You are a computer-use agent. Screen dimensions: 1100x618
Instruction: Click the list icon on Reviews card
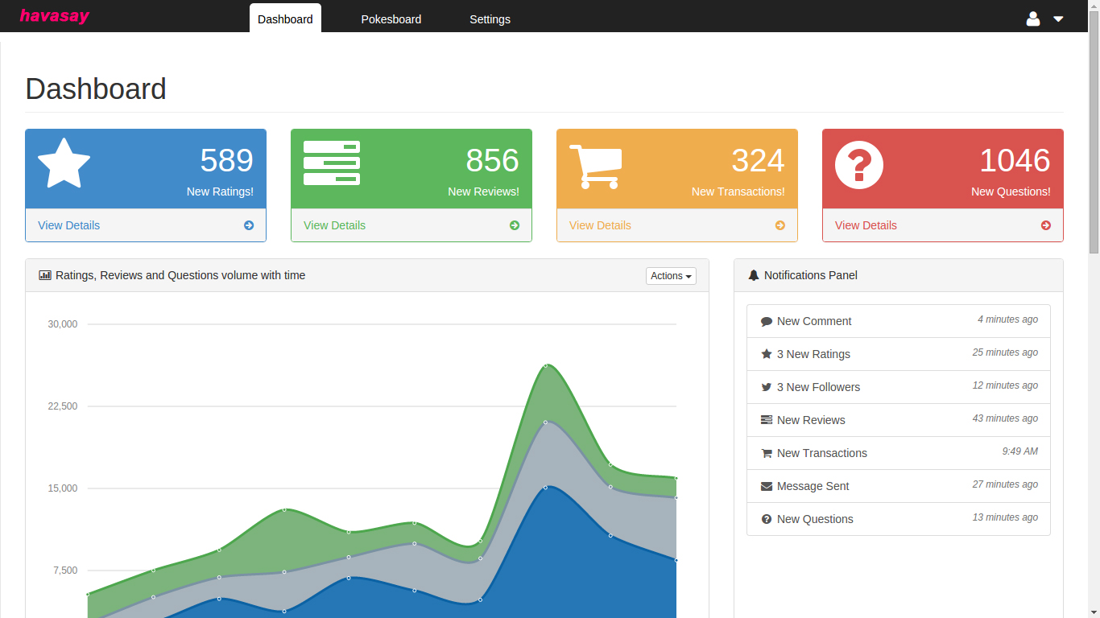pyautogui.click(x=332, y=163)
